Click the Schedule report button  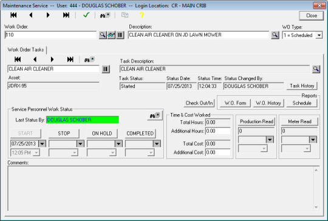click(302, 103)
